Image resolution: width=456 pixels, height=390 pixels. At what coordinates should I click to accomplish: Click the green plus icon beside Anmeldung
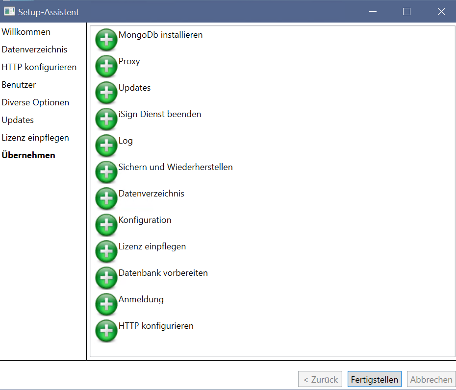(x=106, y=304)
